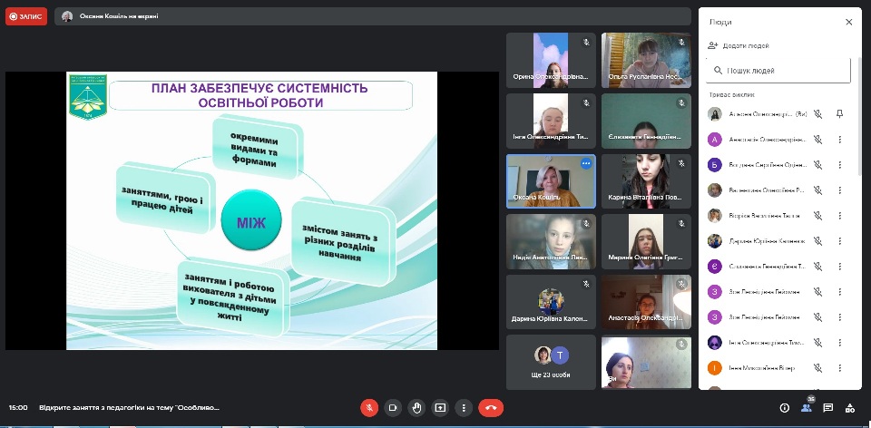Open the activities icon at bottom right
The width and height of the screenshot is (871, 428).
coord(849,408)
